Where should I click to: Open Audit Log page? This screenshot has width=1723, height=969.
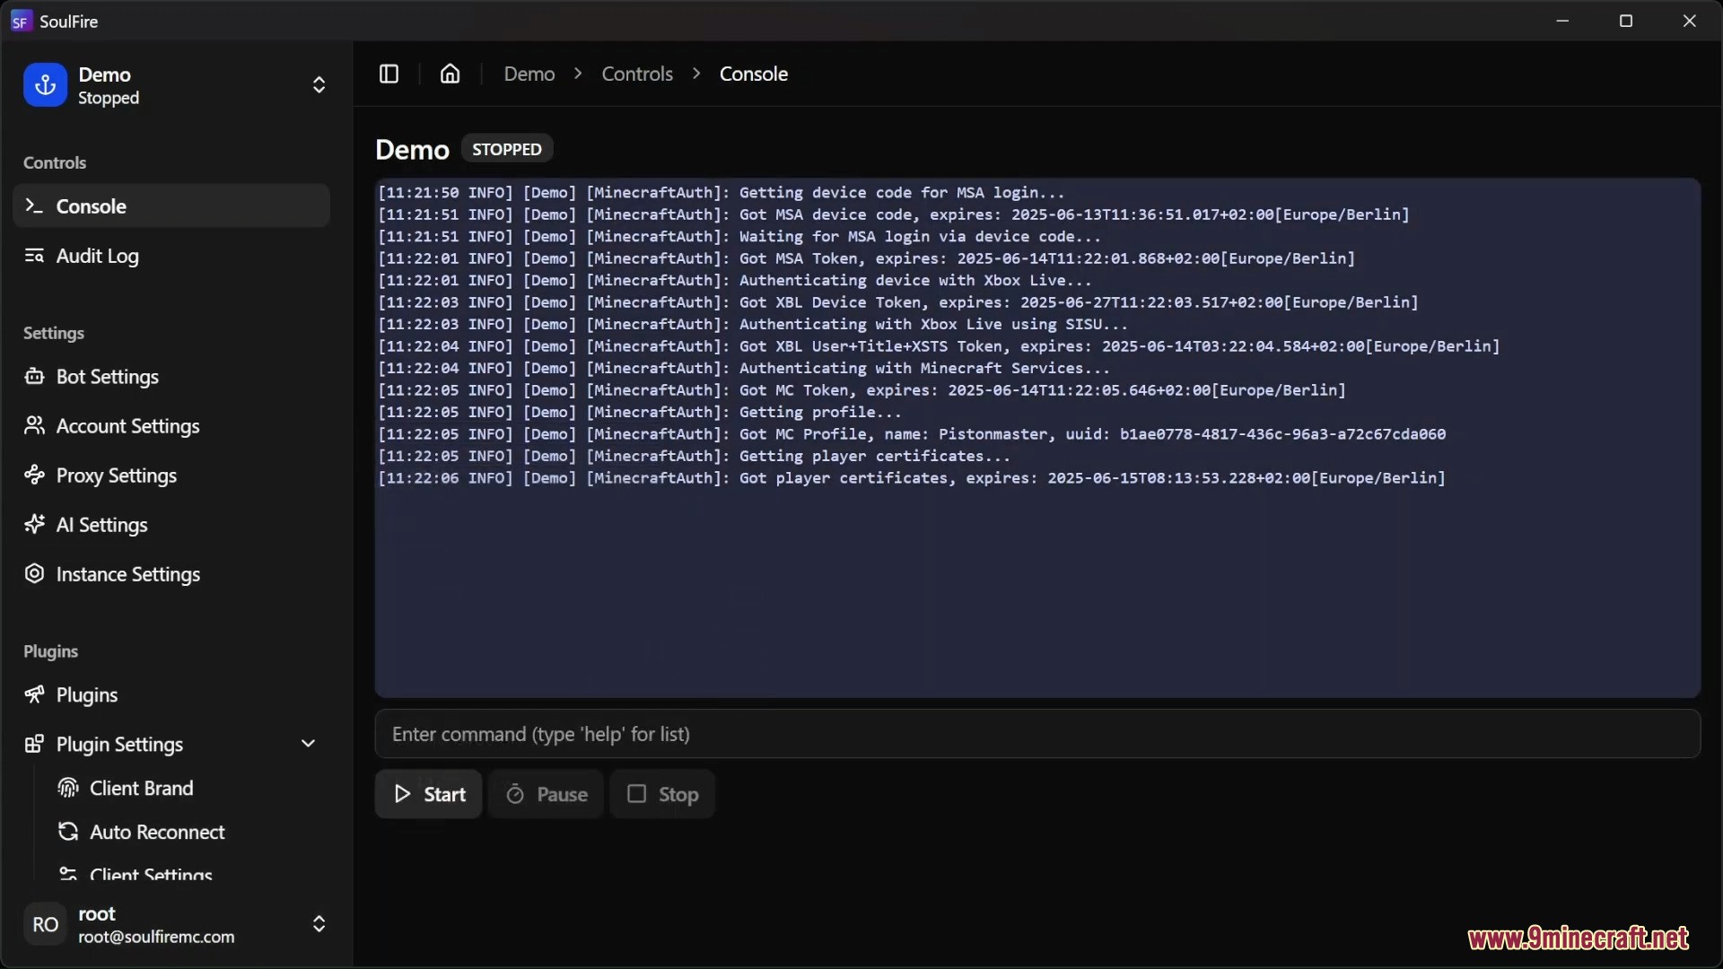point(171,256)
